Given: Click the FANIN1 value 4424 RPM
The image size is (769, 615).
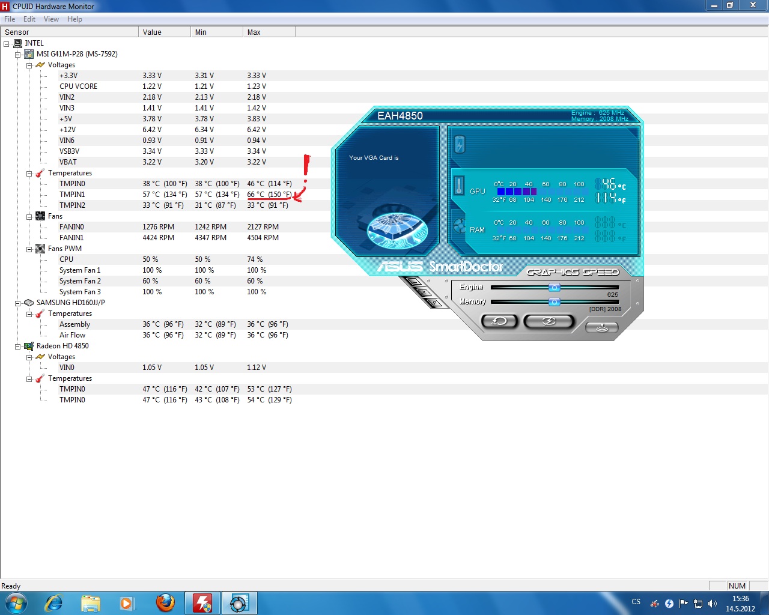Looking at the screenshot, I should (x=159, y=238).
